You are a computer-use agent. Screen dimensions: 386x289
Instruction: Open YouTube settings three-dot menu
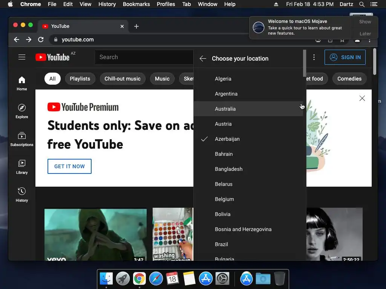coord(314,57)
